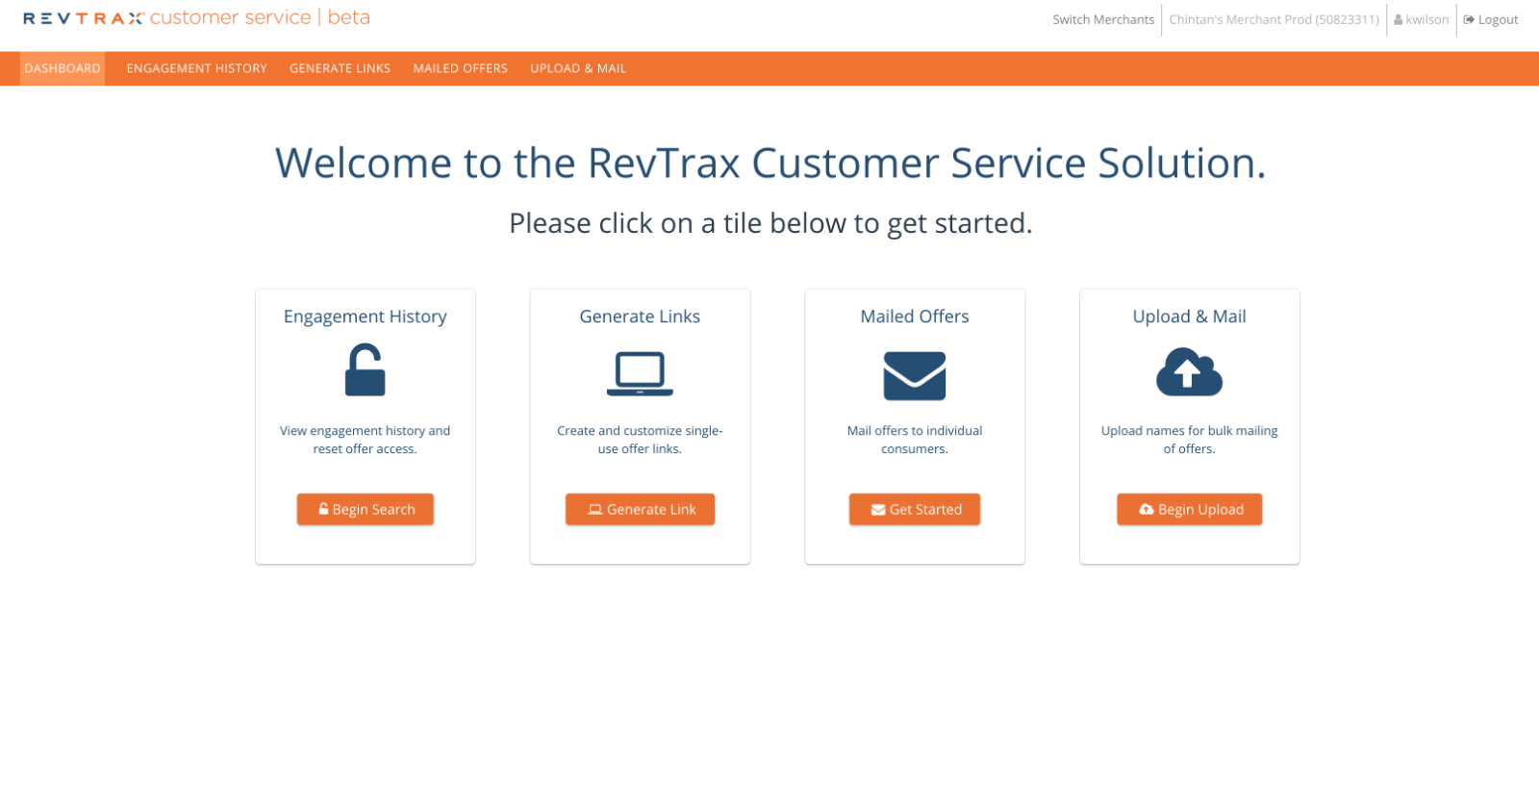Click the Begin Upload button
Viewport: 1539px width, 789px height.
pyautogui.click(x=1189, y=509)
